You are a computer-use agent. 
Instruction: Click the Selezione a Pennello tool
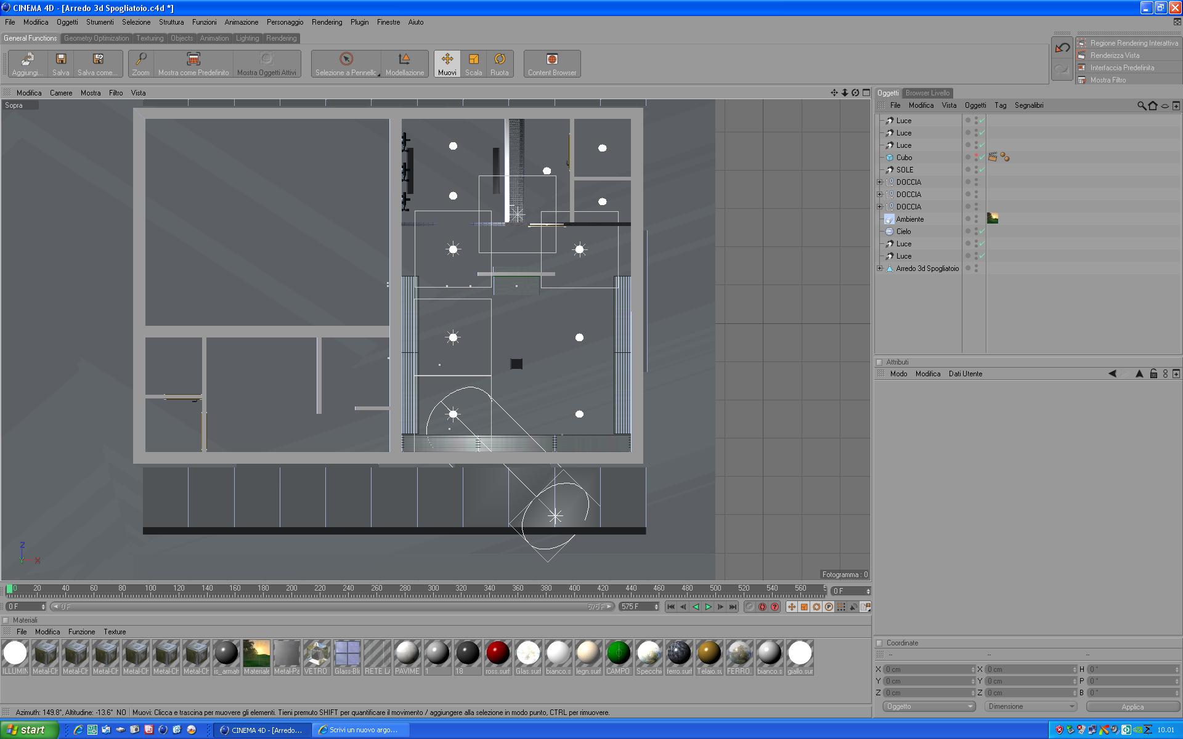point(346,63)
